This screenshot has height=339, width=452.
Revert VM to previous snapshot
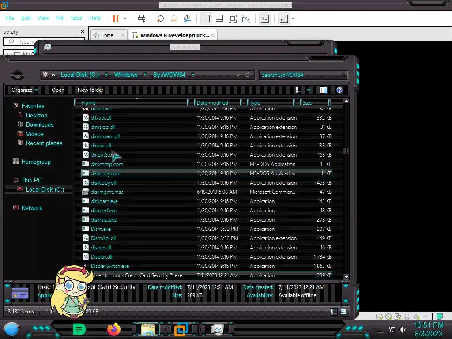174,19
